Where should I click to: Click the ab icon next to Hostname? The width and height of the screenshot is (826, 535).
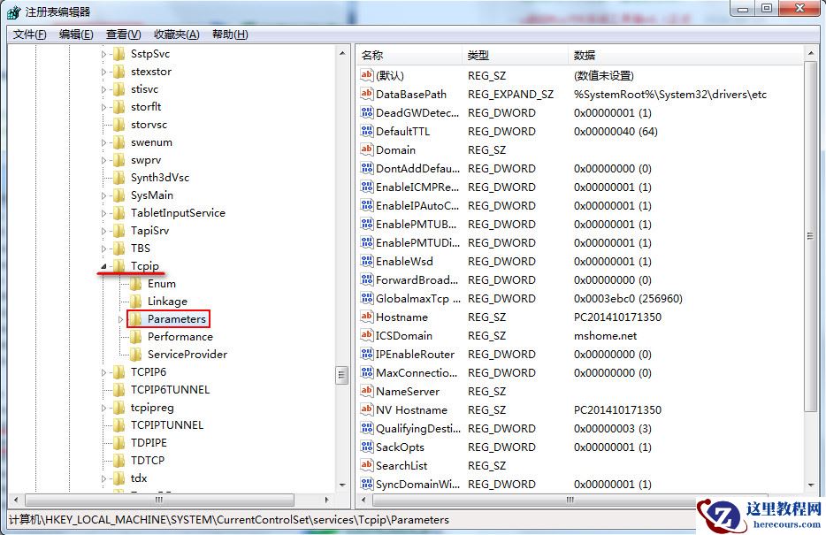click(x=367, y=317)
